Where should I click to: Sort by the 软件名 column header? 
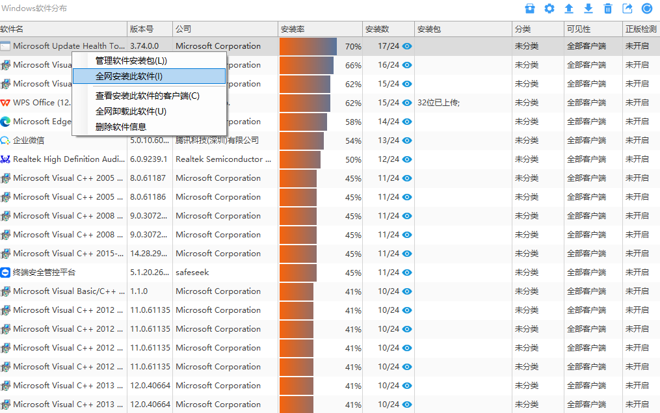coord(63,29)
